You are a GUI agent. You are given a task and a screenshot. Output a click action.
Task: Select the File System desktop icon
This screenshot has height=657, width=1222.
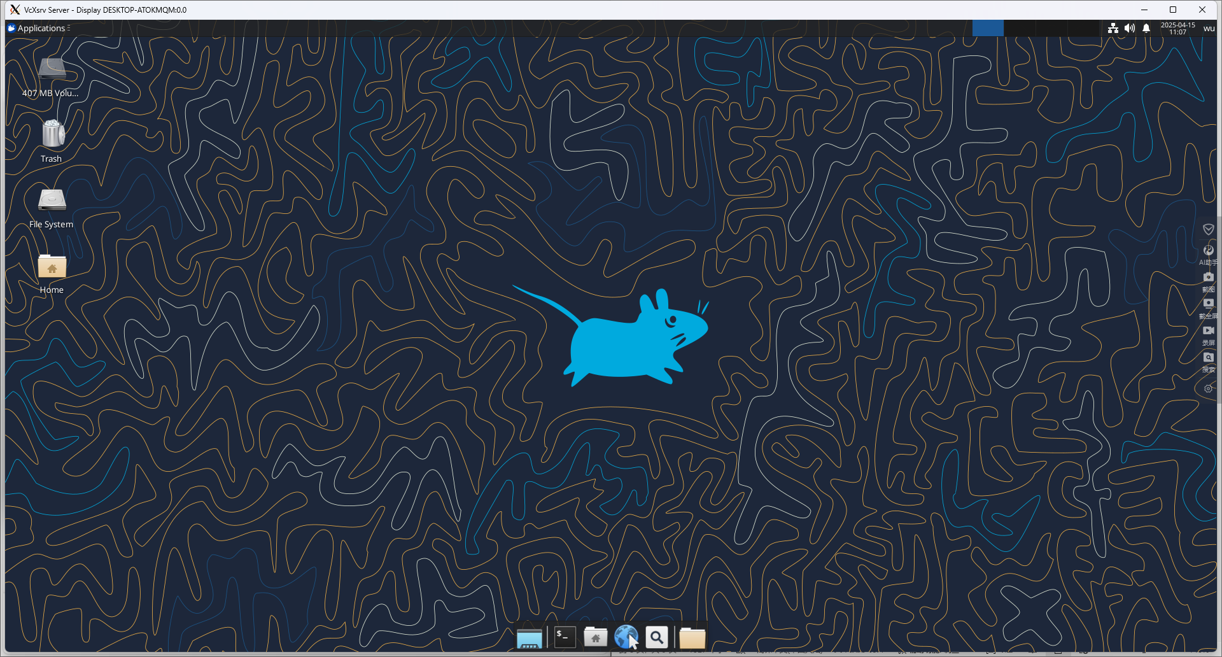(x=52, y=208)
